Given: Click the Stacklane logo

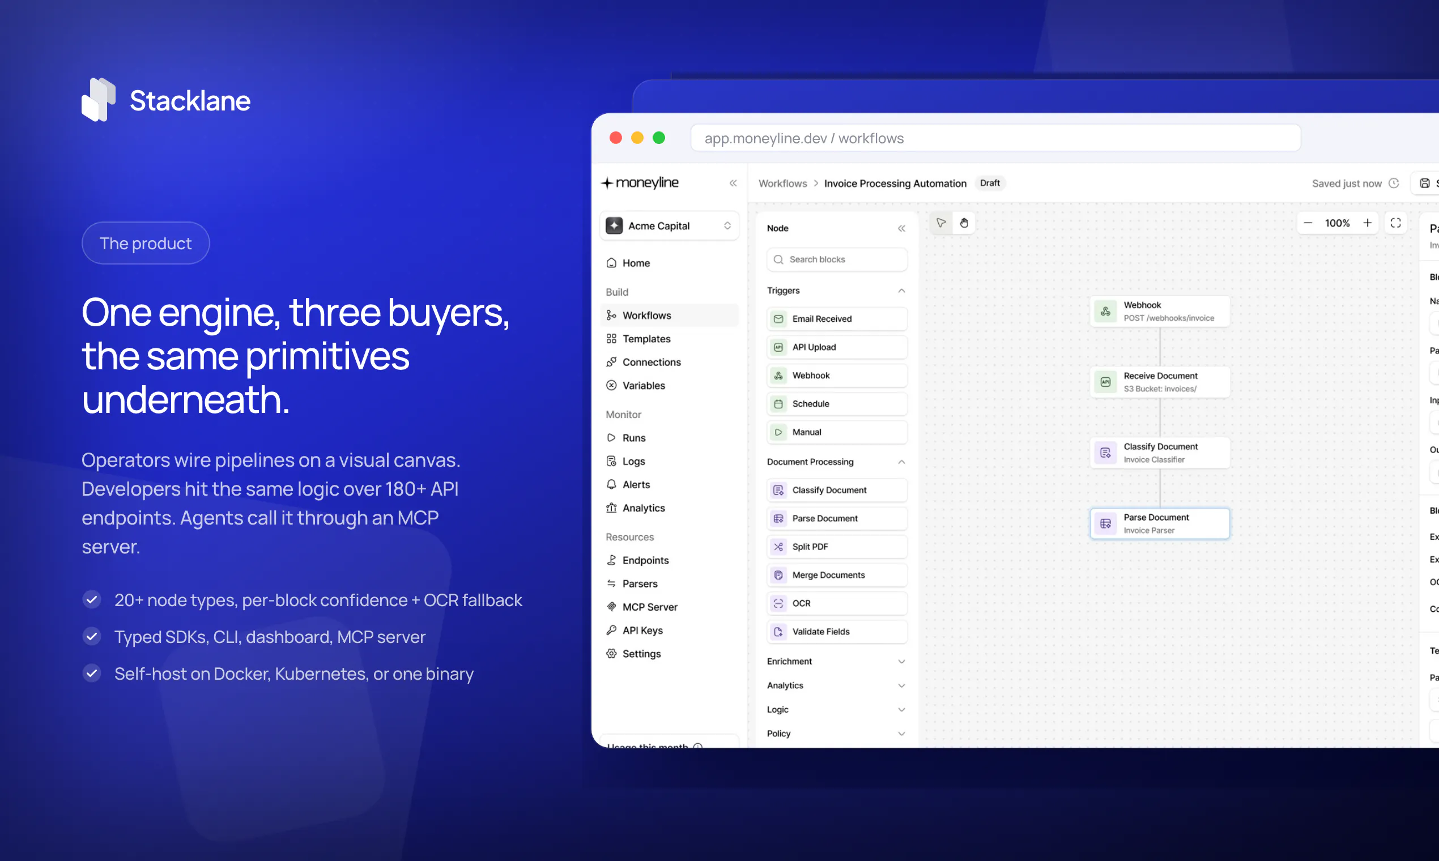Looking at the screenshot, I should [x=166, y=100].
